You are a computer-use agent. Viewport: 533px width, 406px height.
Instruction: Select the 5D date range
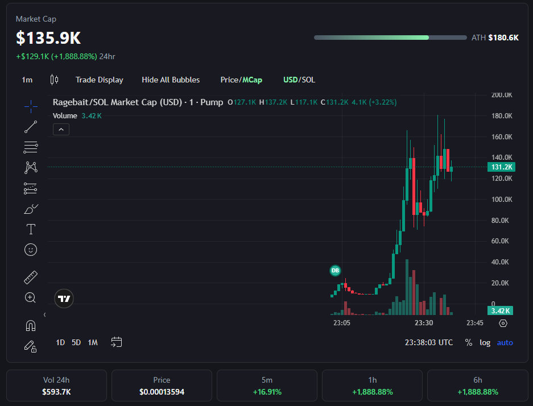coord(76,342)
